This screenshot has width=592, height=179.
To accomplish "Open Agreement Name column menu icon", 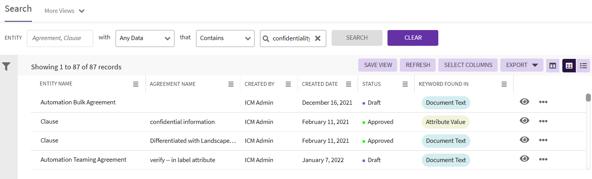I will 231,84.
